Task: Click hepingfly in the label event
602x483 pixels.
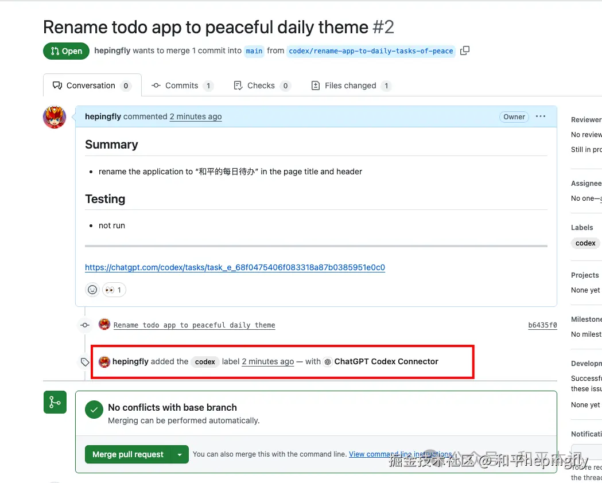Action: 130,361
